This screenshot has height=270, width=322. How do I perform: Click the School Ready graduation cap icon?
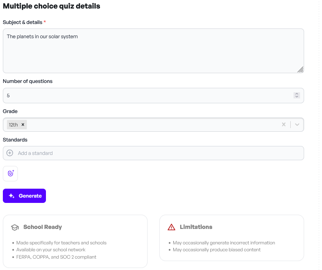point(15,227)
